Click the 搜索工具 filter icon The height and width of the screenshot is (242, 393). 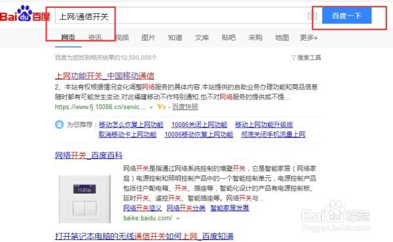293,58
